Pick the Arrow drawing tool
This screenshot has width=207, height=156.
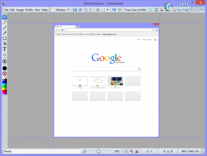pos(5,33)
